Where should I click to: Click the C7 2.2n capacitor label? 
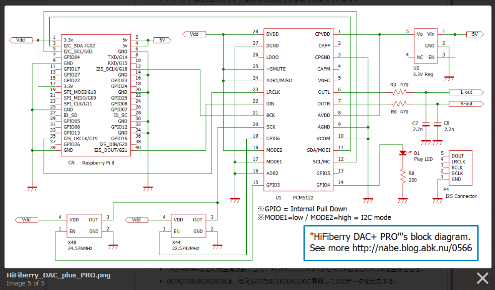(x=417, y=127)
